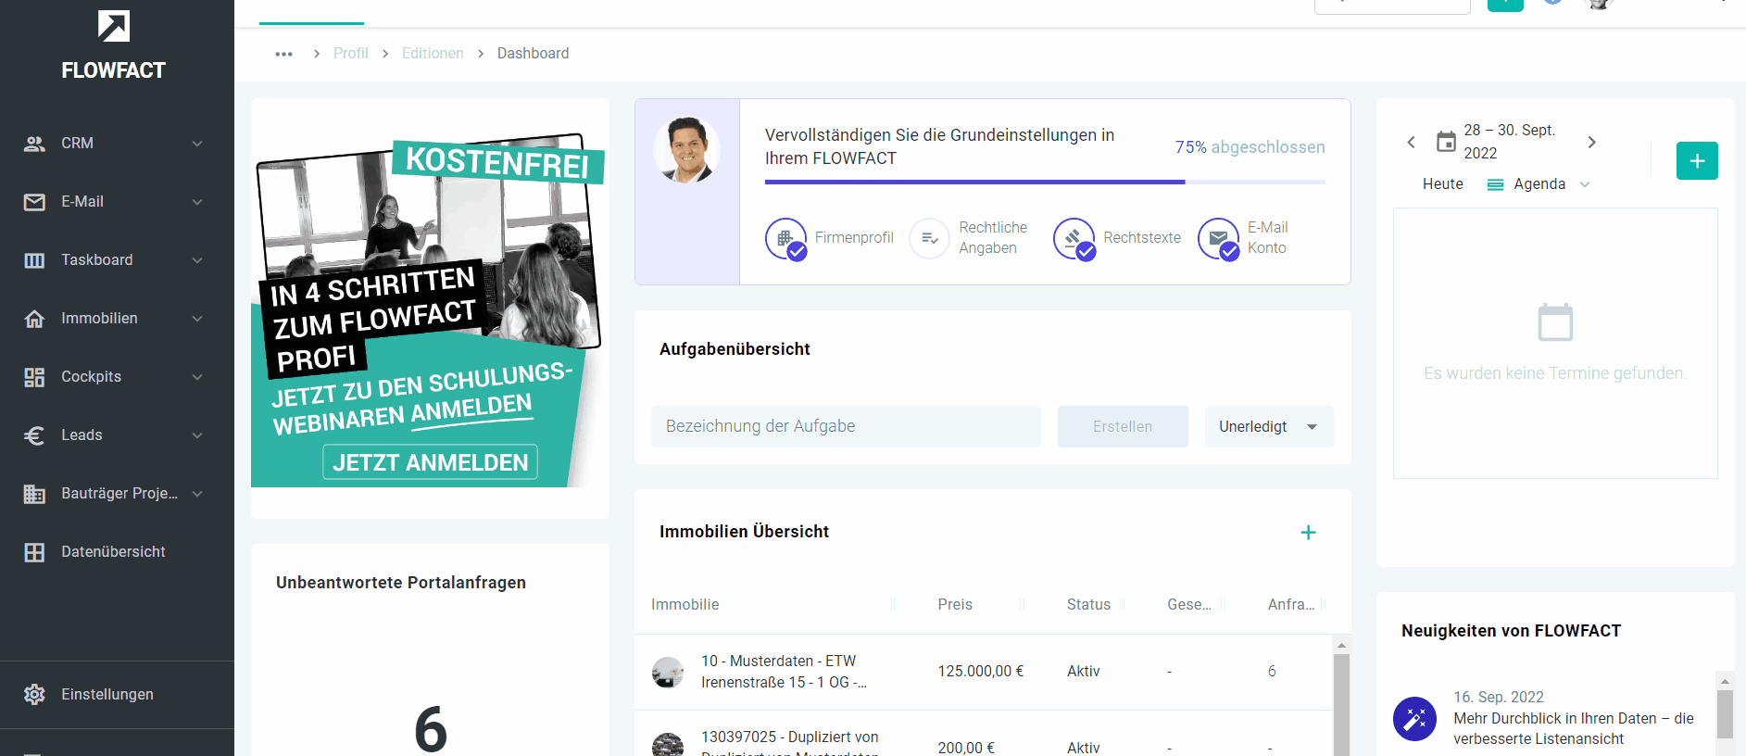Screen dimensions: 1746x756
Task: Select the Immobilien sidebar item
Action: tap(117, 319)
